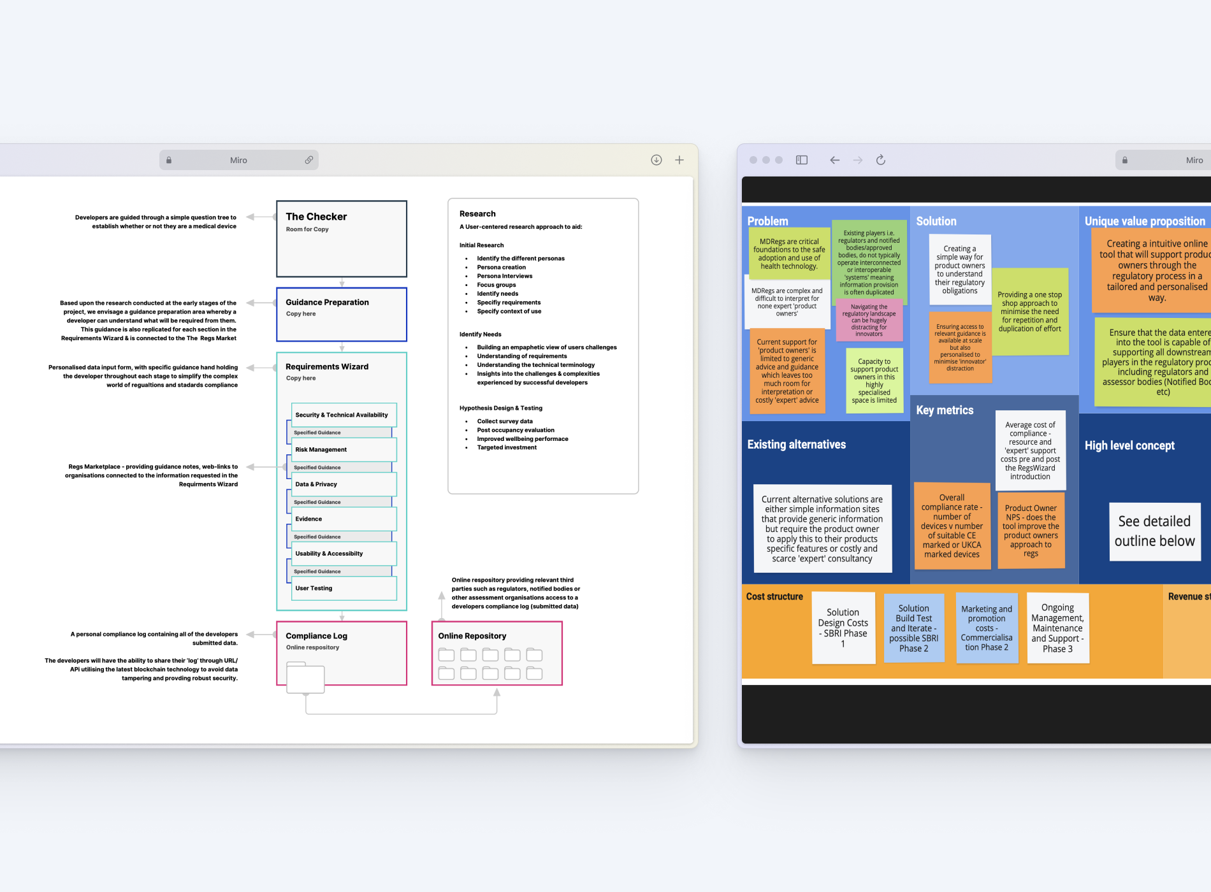Select 'MDRegs are critical foundations' sticky note

click(x=789, y=254)
